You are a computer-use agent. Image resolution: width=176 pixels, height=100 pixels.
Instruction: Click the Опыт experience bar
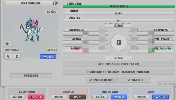(119, 14)
